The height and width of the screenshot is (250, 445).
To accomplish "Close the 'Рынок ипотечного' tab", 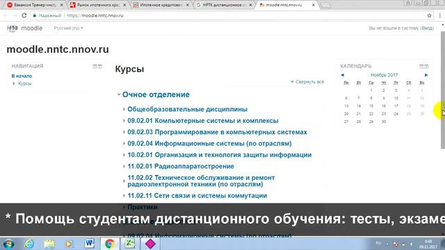I will [124, 5].
